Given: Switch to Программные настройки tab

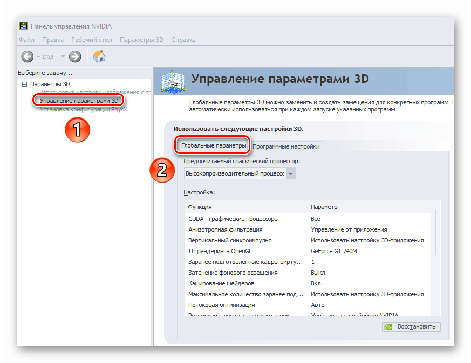Looking at the screenshot, I should point(286,146).
